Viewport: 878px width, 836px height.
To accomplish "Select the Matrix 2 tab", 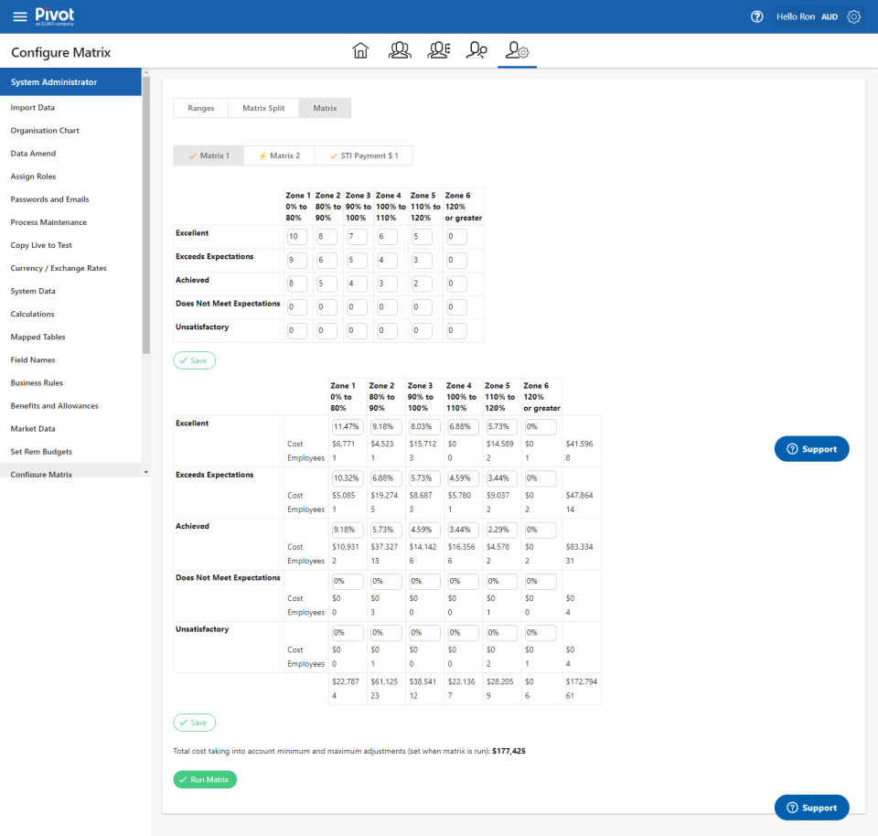I will point(279,155).
